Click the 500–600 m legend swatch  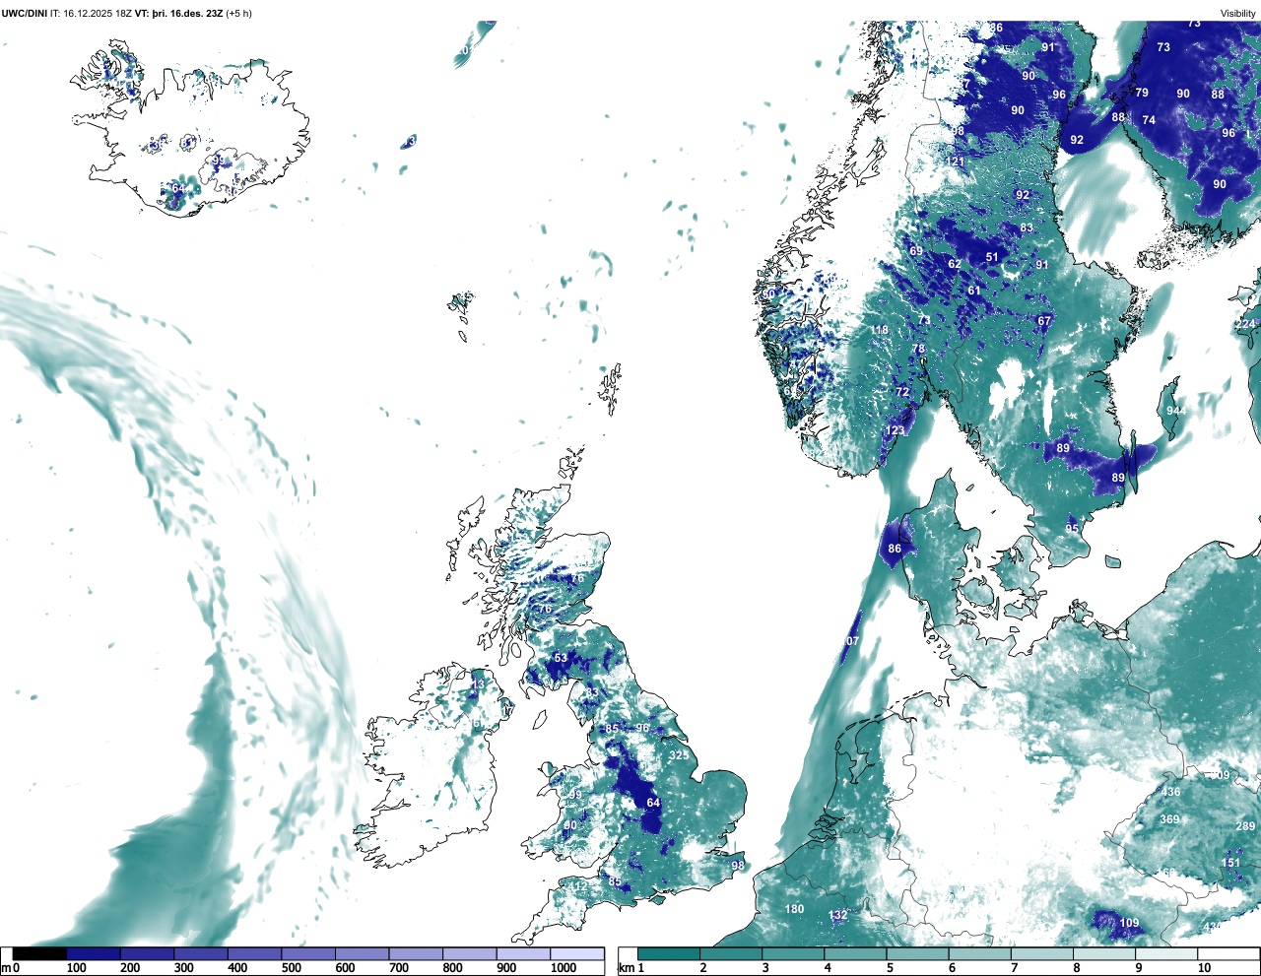pyautogui.click(x=308, y=953)
